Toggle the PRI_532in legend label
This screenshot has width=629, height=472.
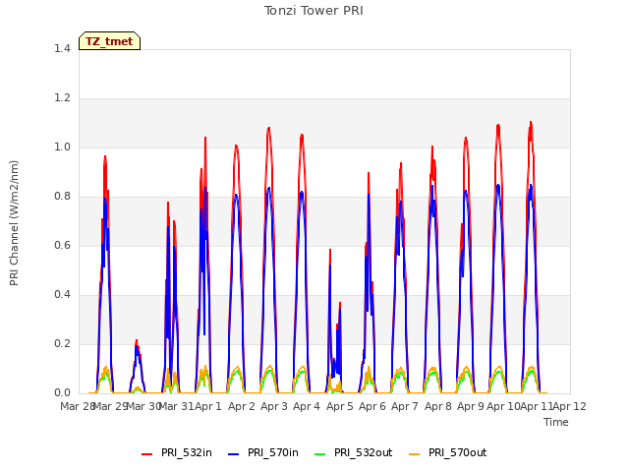[187, 452]
